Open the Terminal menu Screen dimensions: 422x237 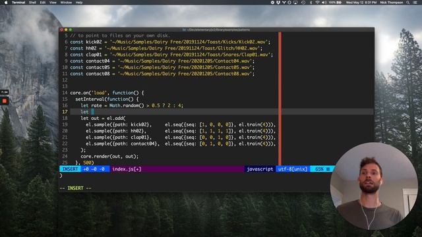(18, 3)
